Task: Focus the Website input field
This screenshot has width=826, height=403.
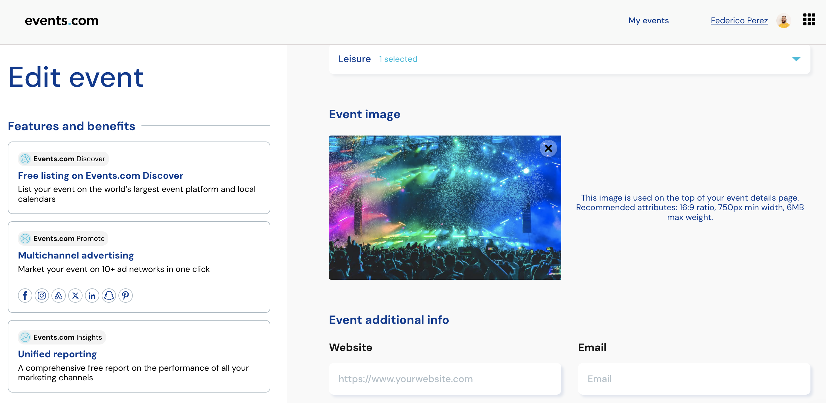Action: coord(445,379)
